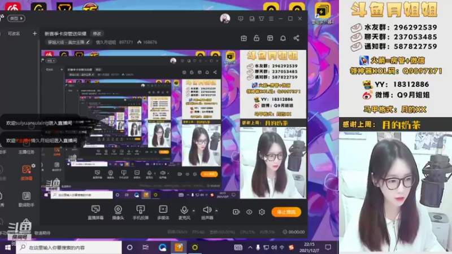Click the stream timer 00:00:00

tap(293, 232)
